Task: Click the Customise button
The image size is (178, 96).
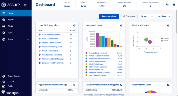Action: [129, 16]
